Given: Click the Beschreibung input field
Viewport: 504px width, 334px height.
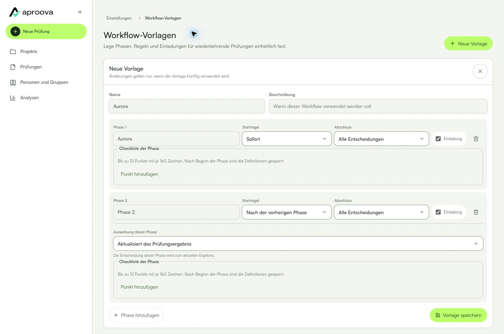Looking at the screenshot, I should [378, 106].
